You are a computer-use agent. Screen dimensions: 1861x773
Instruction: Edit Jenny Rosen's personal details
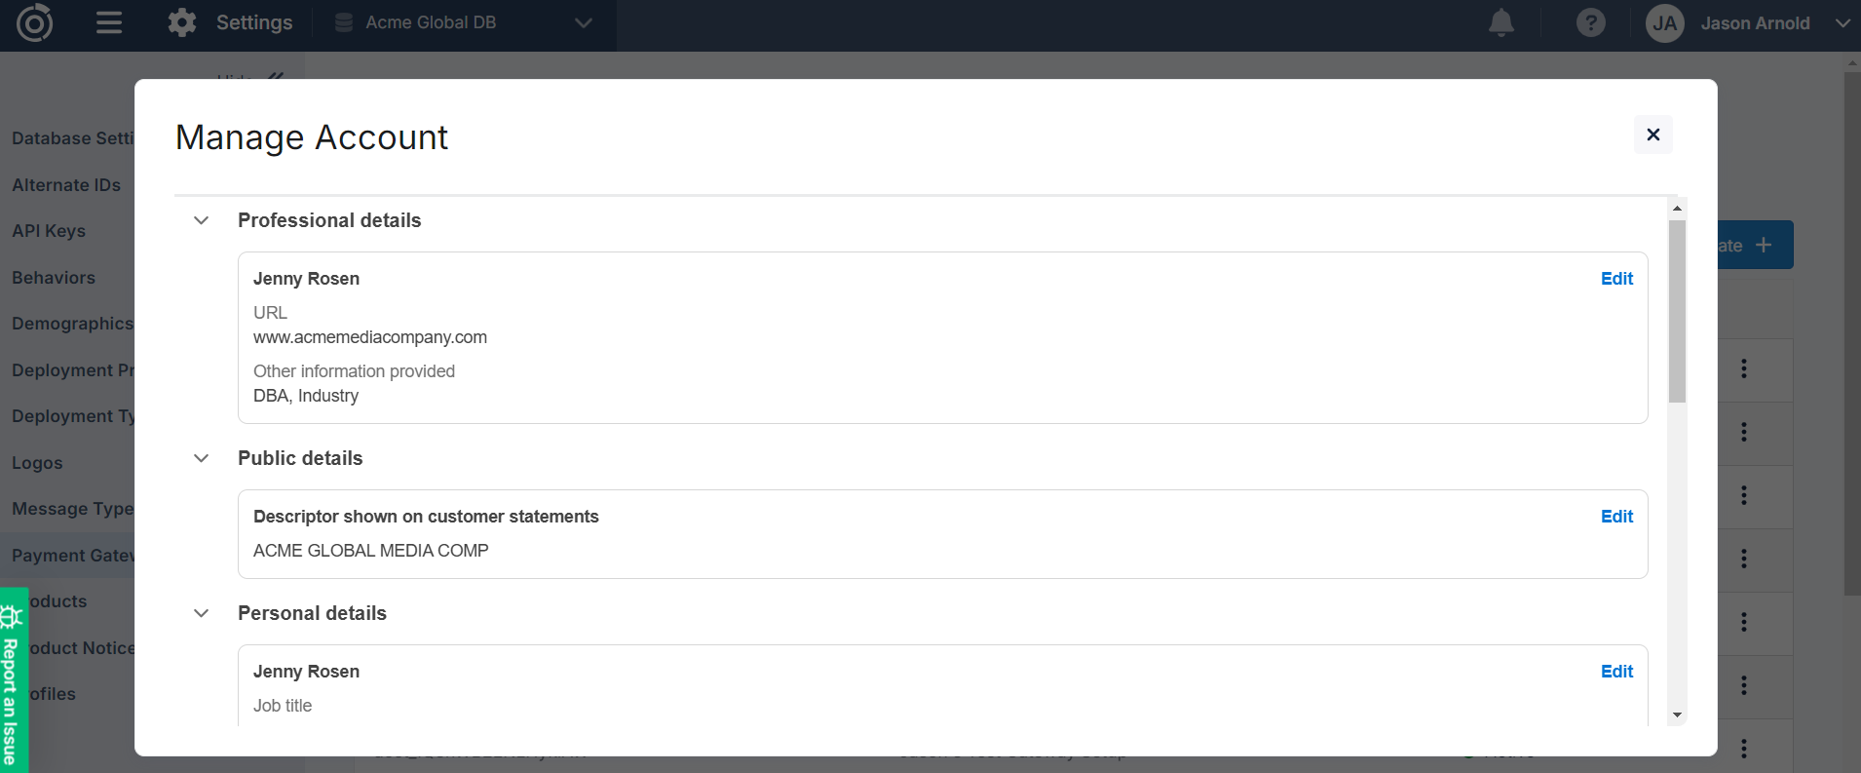(1616, 672)
